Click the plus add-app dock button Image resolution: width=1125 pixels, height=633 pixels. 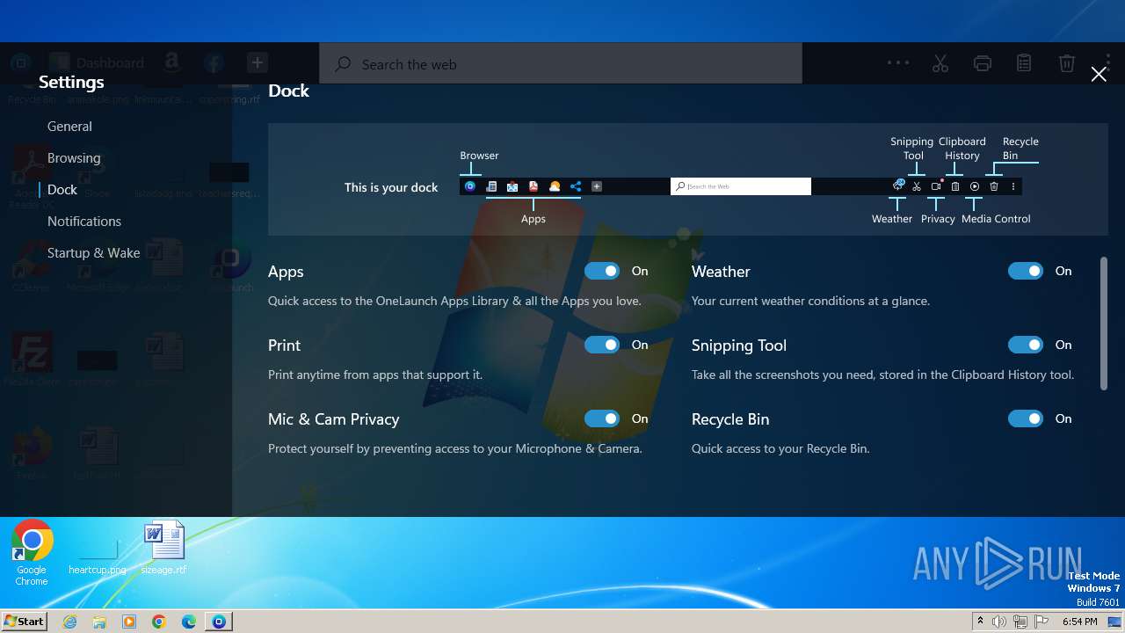click(257, 62)
